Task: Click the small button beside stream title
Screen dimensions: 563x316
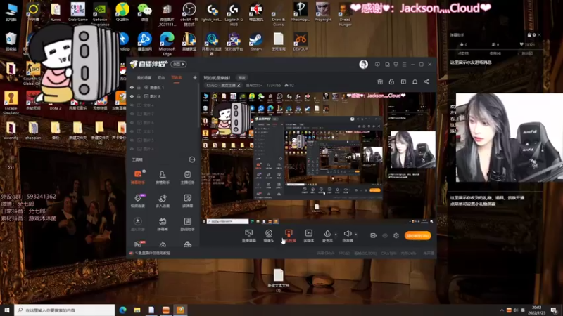Action: click(x=241, y=78)
